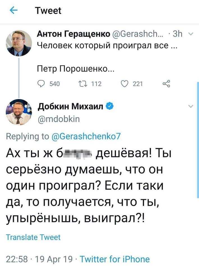Share Gerashchenko's tweet via share icon
199x270 pixels.
166,84
